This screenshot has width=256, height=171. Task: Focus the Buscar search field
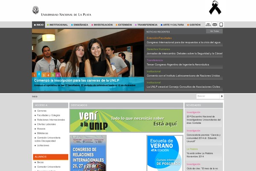(x=208, y=96)
